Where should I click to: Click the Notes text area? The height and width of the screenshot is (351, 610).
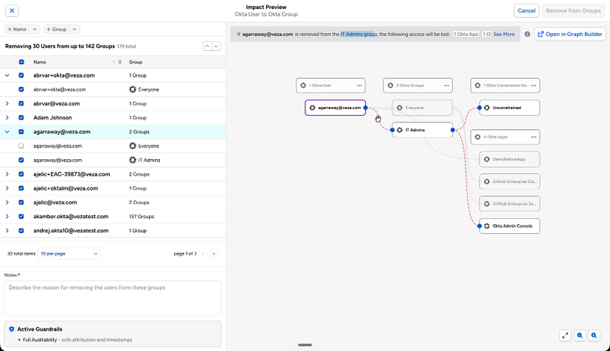(113, 298)
